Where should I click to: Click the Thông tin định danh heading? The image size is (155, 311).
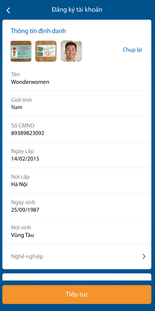38,31
